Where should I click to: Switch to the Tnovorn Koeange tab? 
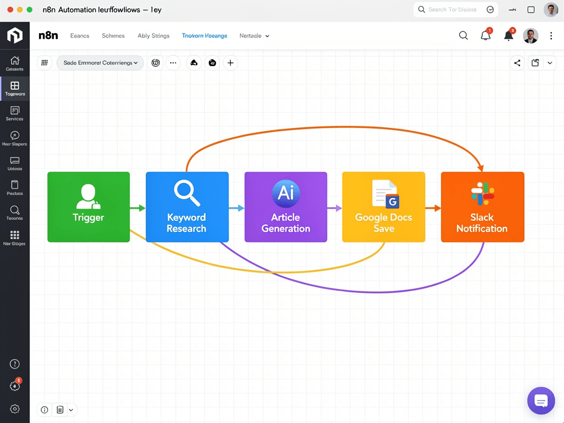click(x=204, y=35)
